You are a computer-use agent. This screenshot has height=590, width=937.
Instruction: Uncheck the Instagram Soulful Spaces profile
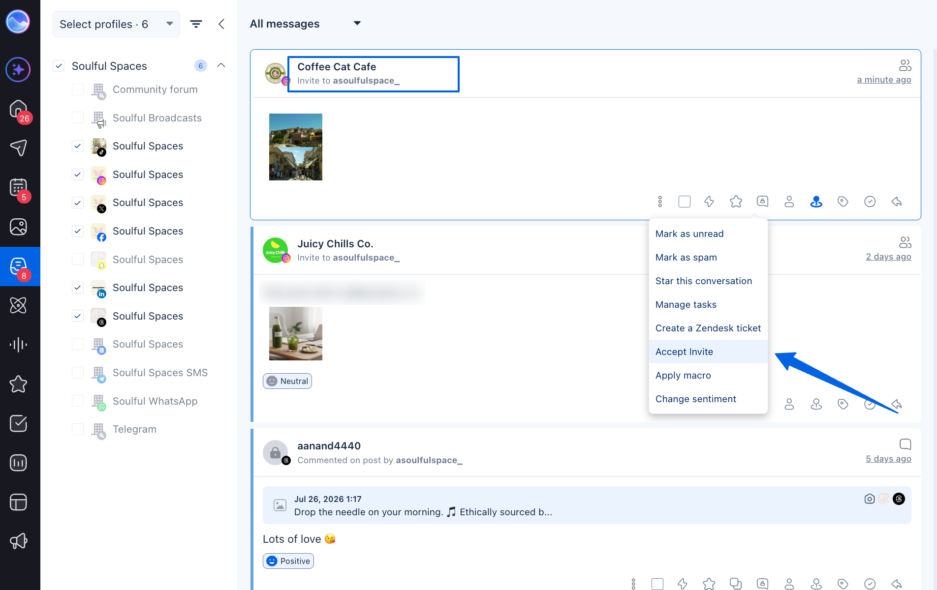pos(78,175)
